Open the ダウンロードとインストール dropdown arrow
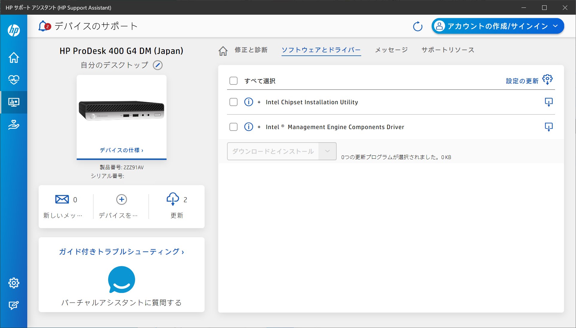This screenshot has width=576, height=328. click(x=327, y=151)
